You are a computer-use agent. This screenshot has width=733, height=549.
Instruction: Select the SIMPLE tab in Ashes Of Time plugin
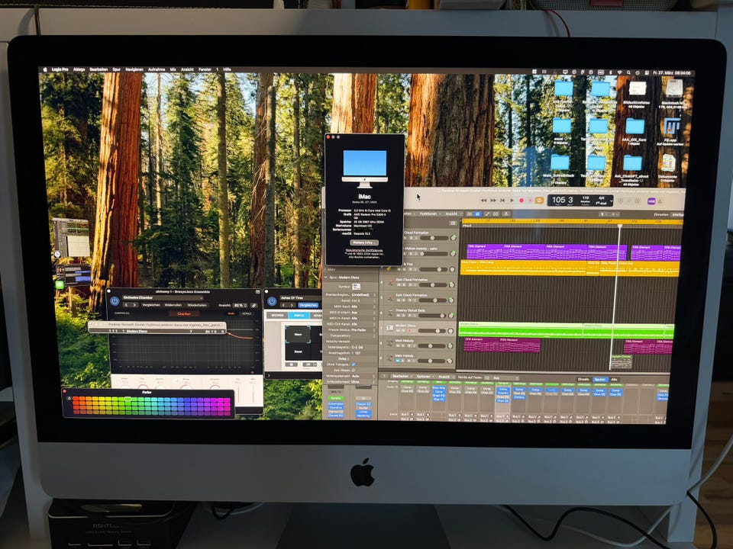tap(299, 316)
